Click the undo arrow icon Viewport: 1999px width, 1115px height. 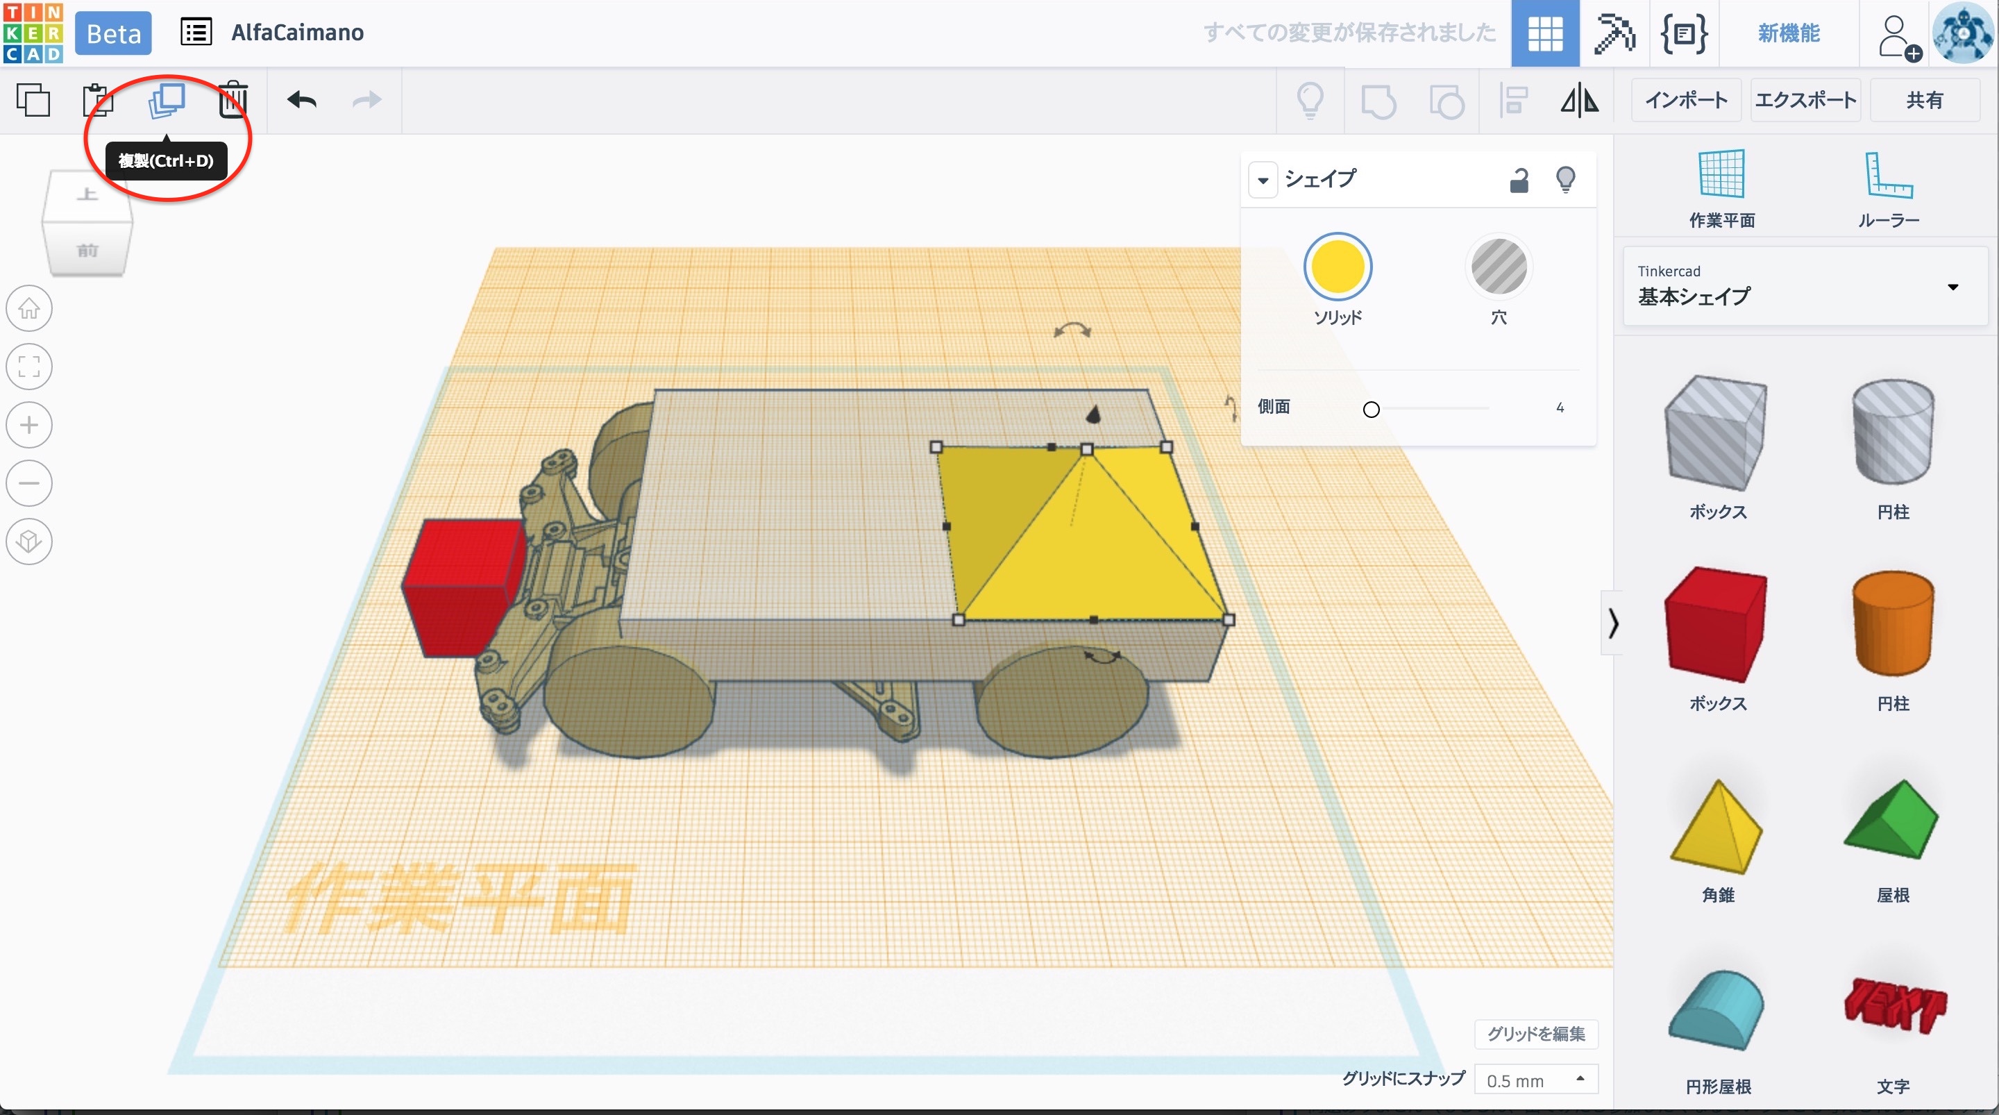pyautogui.click(x=302, y=100)
